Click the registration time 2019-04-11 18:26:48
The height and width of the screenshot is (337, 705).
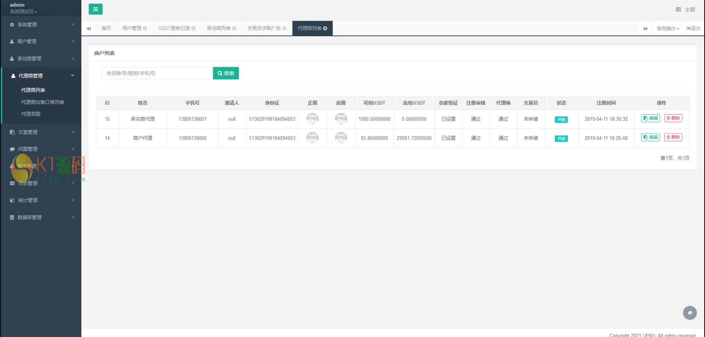pyautogui.click(x=606, y=138)
